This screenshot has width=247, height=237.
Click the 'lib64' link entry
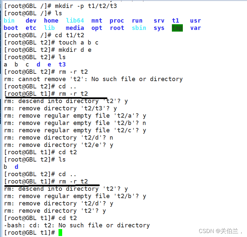(75, 21)
